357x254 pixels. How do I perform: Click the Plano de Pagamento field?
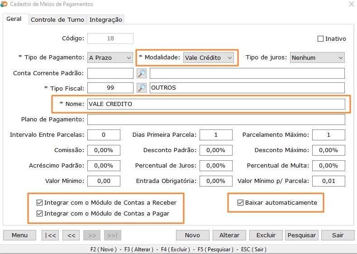(x=216, y=120)
